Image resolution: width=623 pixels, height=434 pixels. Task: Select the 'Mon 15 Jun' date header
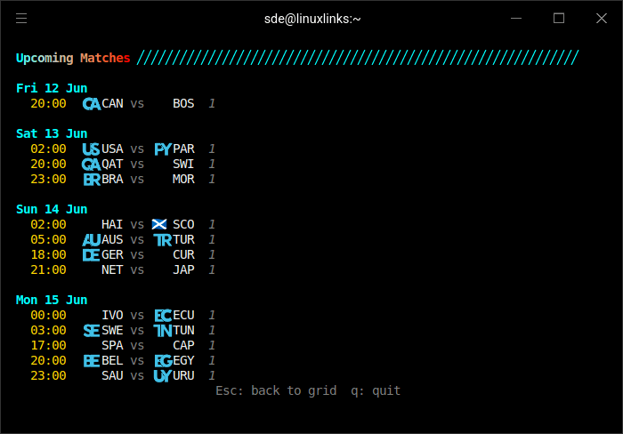52,300
